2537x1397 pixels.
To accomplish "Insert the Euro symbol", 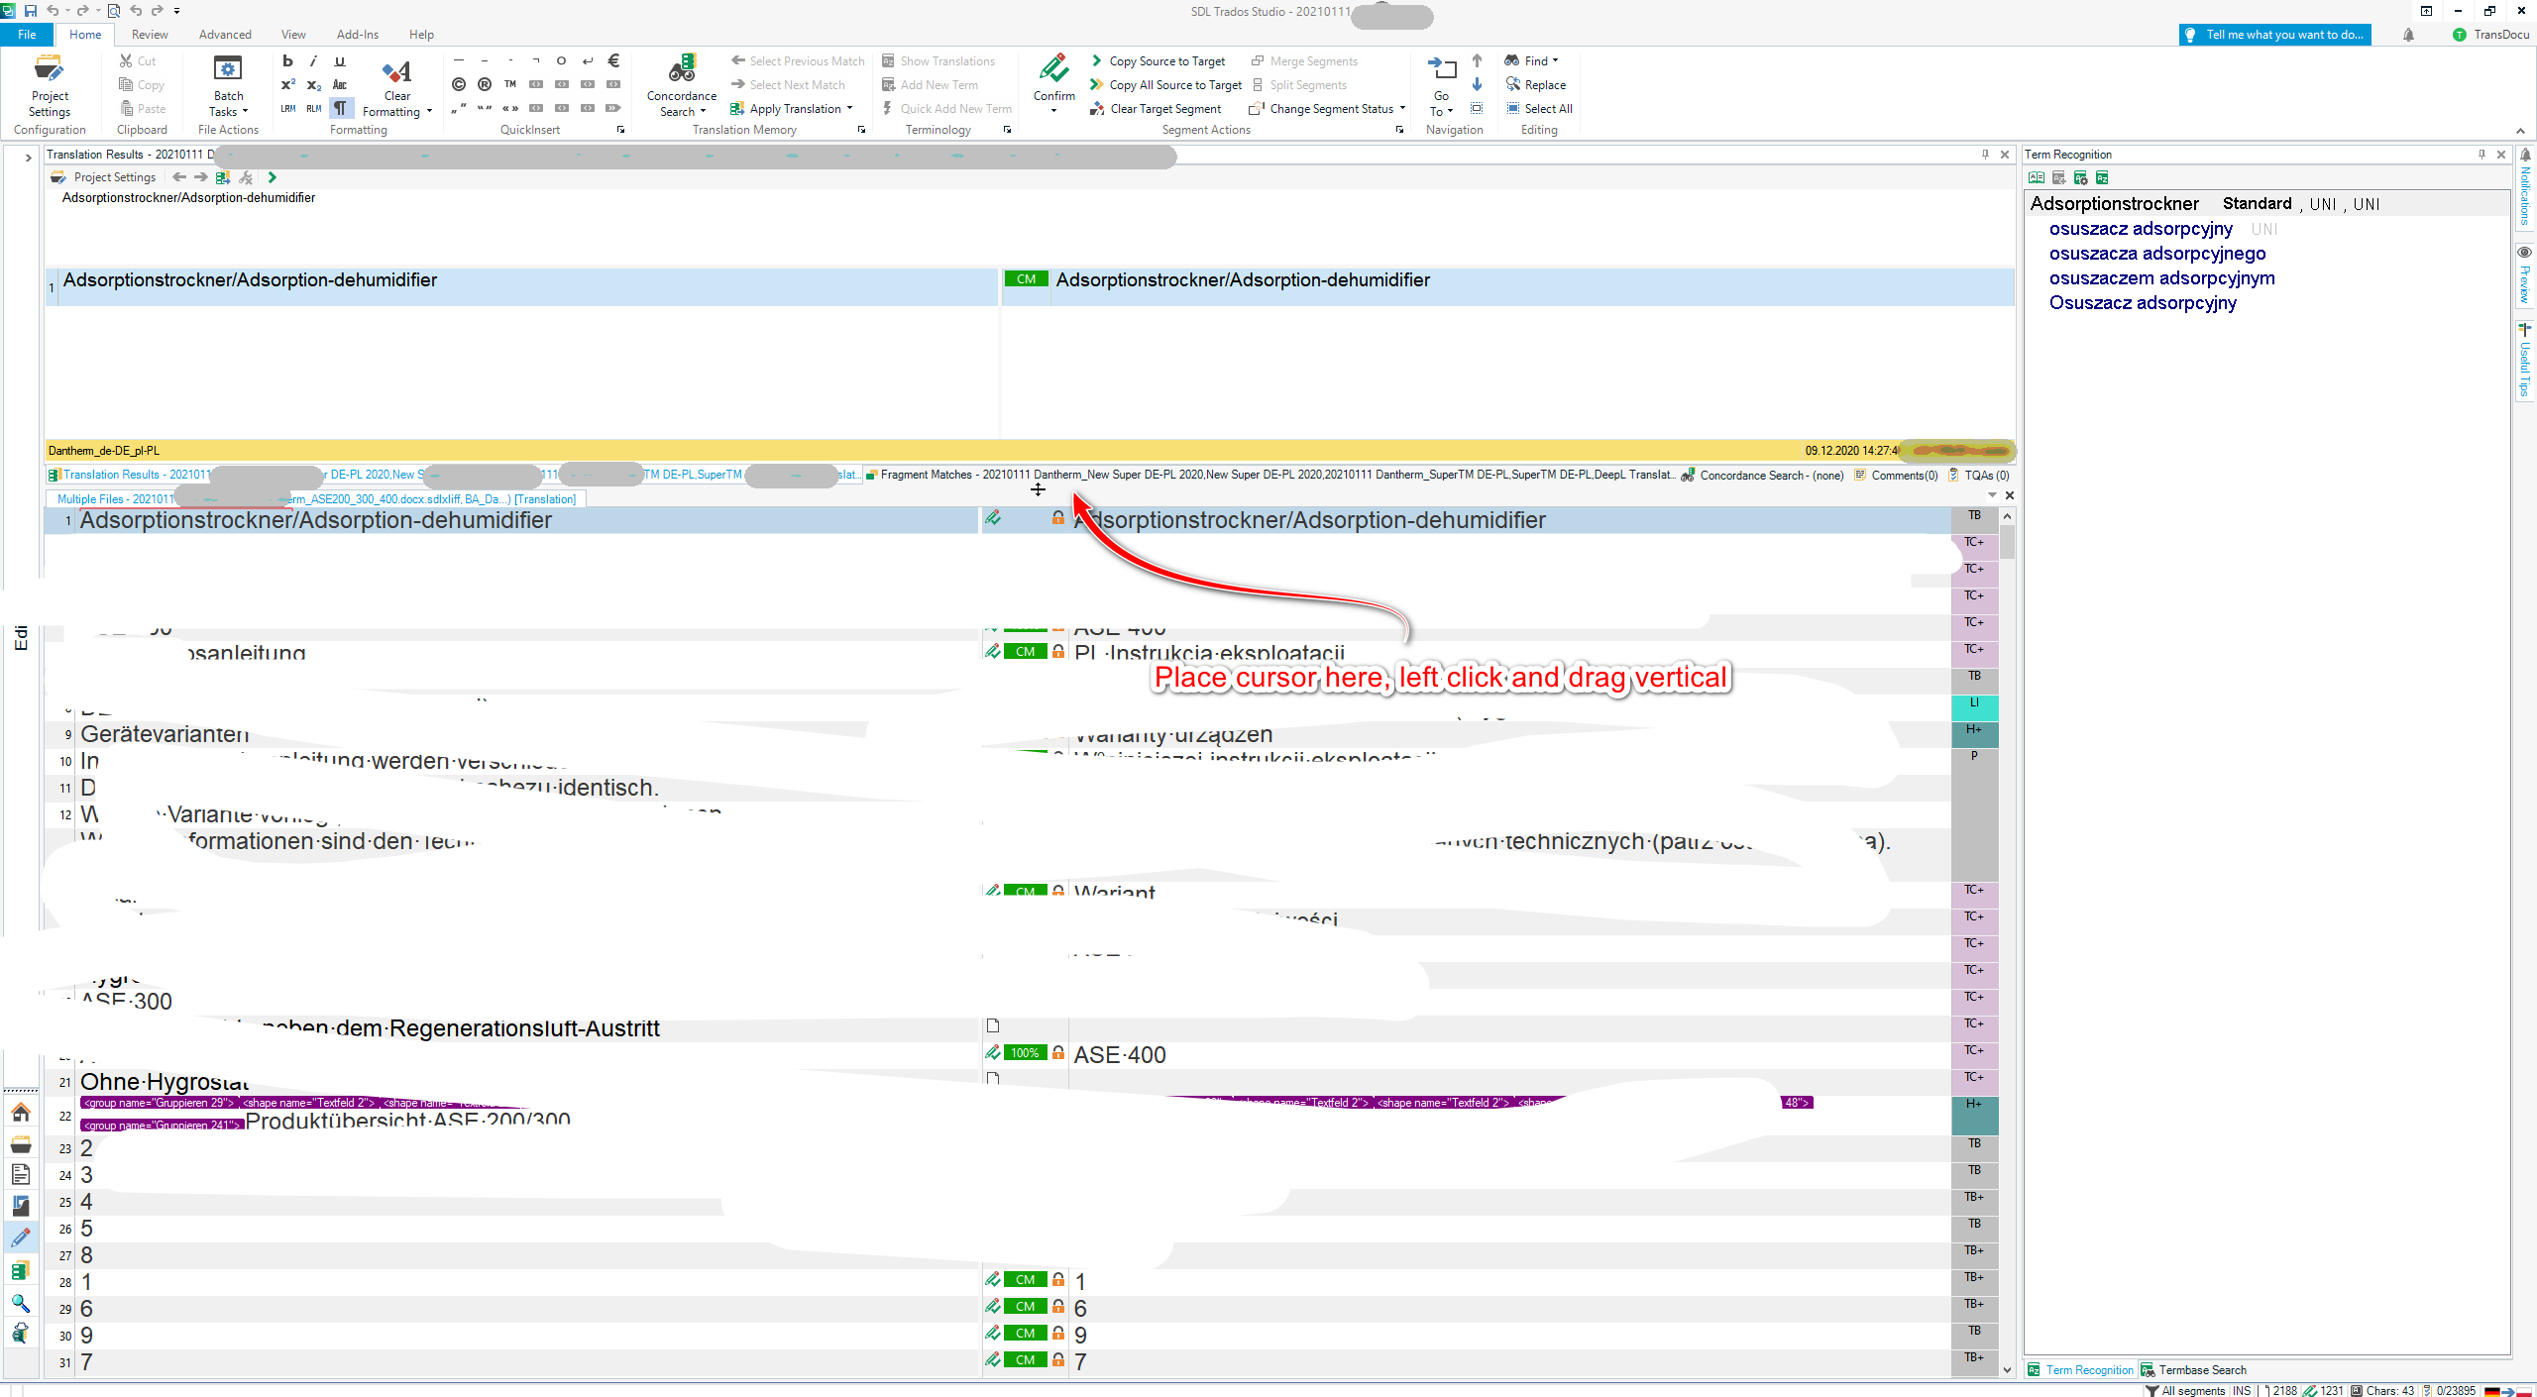I will [x=613, y=61].
